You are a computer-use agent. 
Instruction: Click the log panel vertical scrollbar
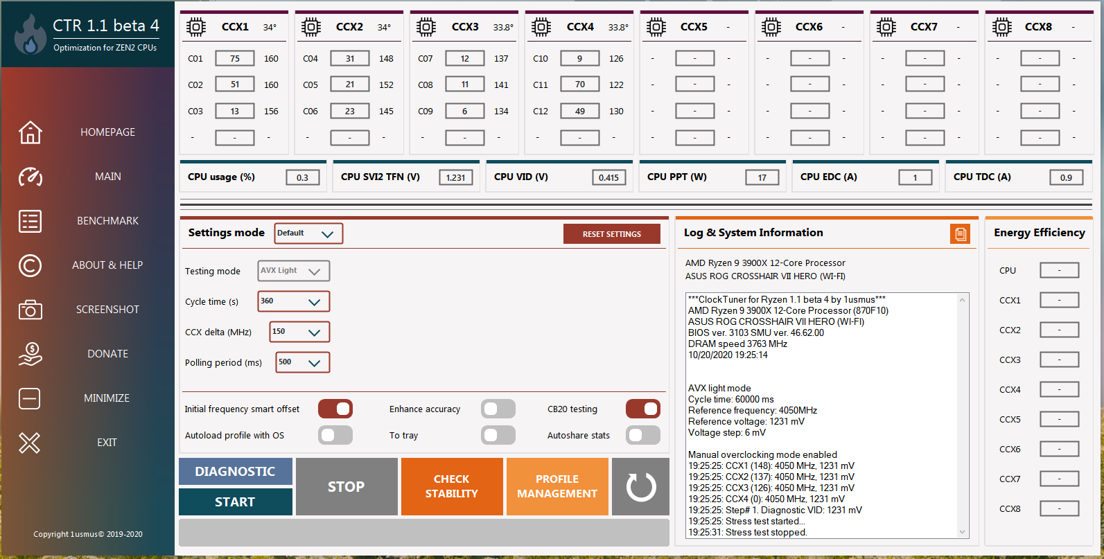point(962,416)
